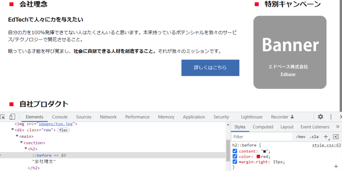Open the Security tab
This screenshot has width=342, height=171.
point(221,117)
